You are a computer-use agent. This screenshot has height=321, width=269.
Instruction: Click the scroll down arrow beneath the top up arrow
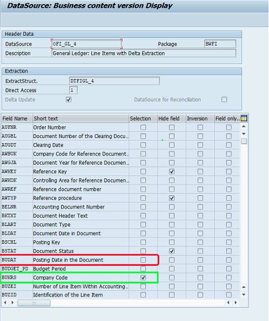click(243, 134)
